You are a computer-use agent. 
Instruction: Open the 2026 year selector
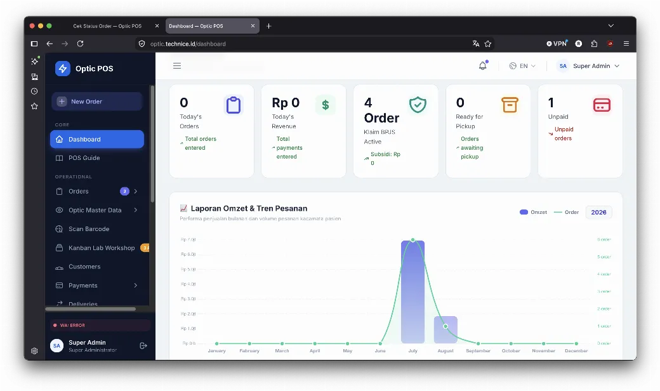(x=598, y=212)
